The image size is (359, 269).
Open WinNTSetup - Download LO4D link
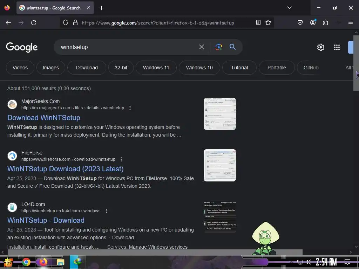[x=46, y=220]
